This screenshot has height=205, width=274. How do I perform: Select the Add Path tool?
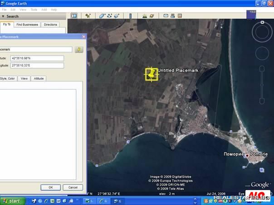tap(110, 16)
